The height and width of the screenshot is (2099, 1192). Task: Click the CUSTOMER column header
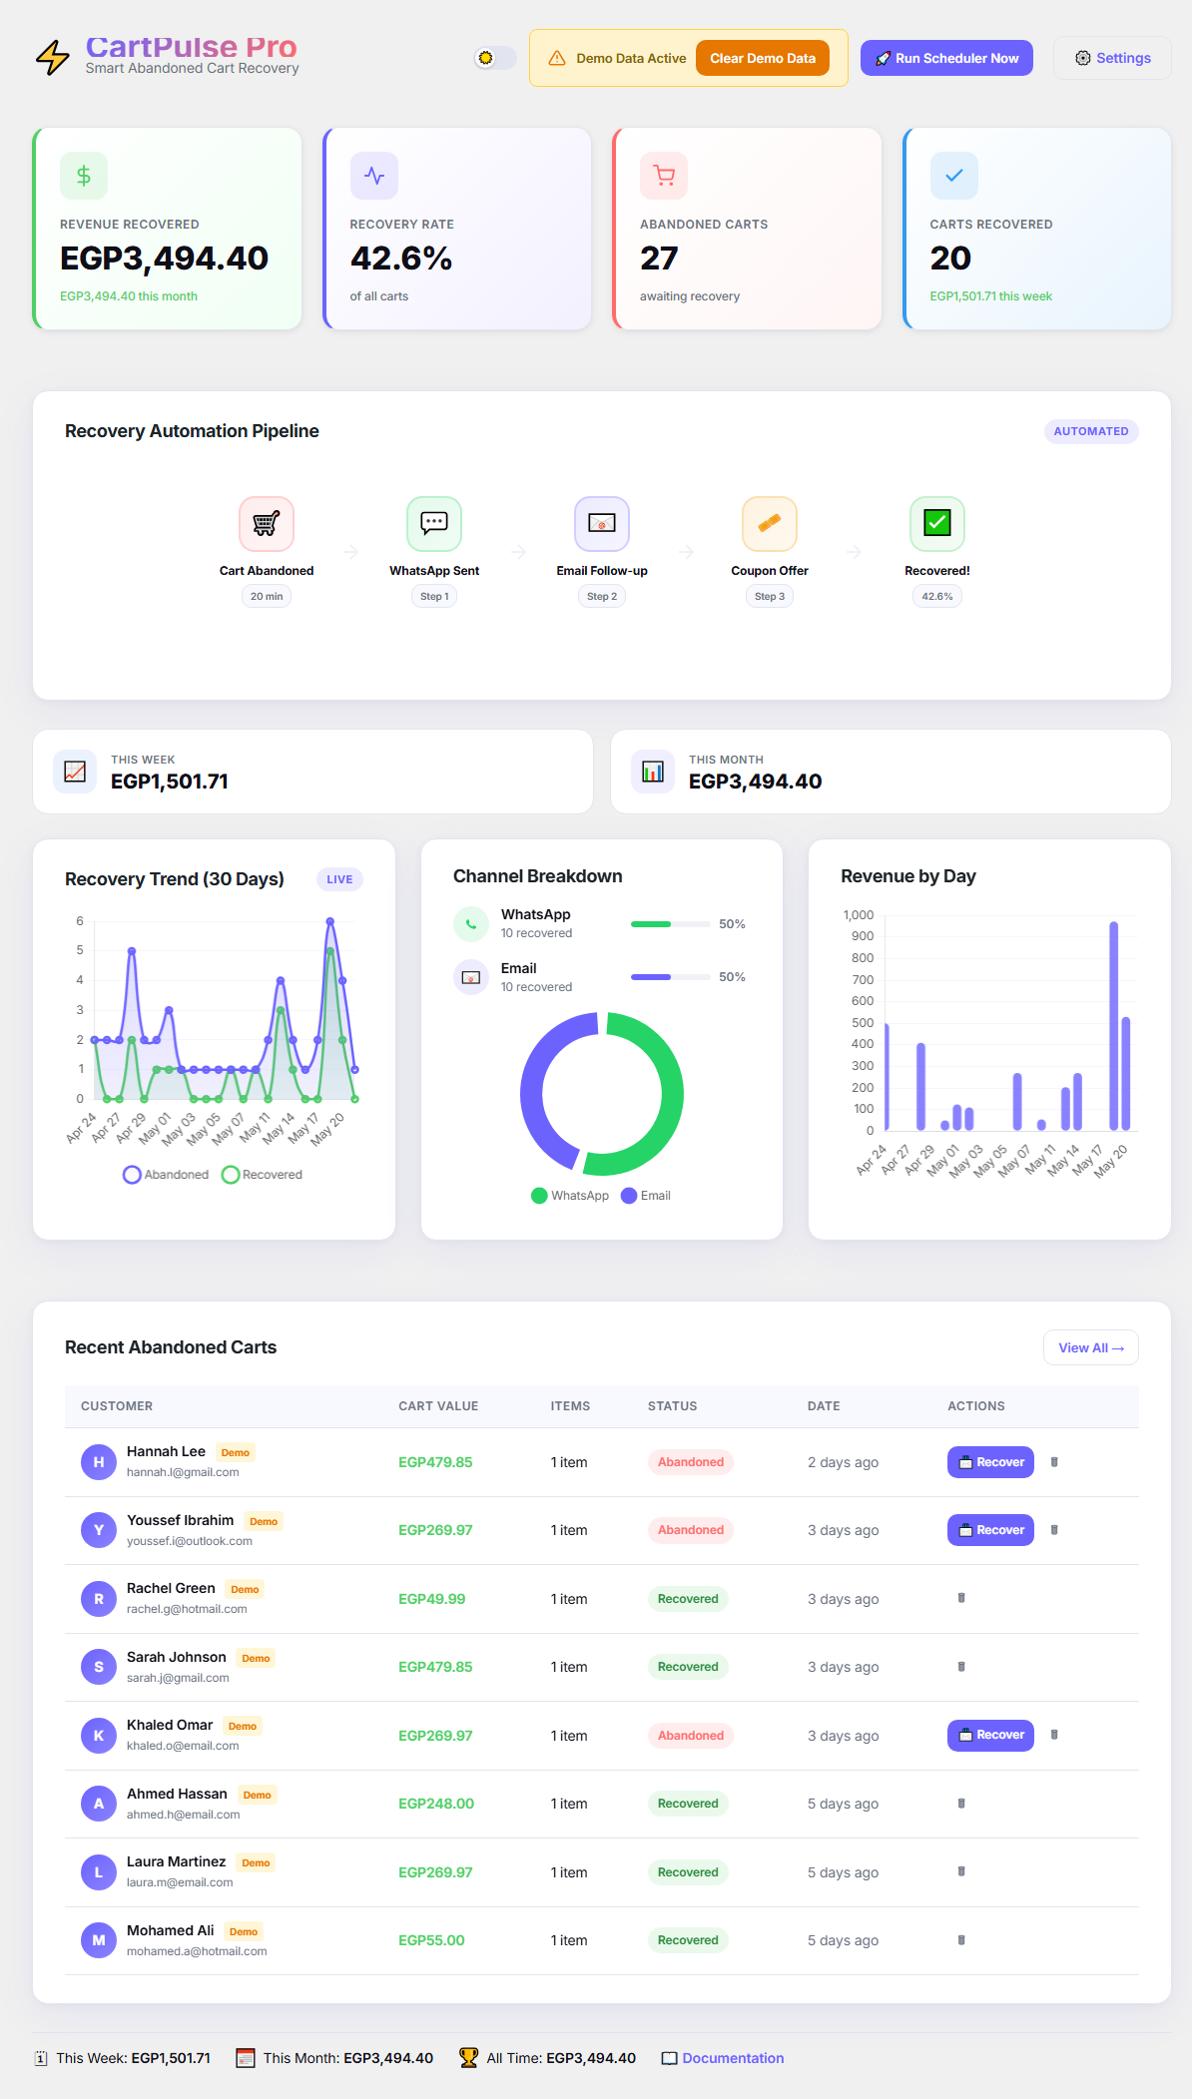coord(117,1406)
